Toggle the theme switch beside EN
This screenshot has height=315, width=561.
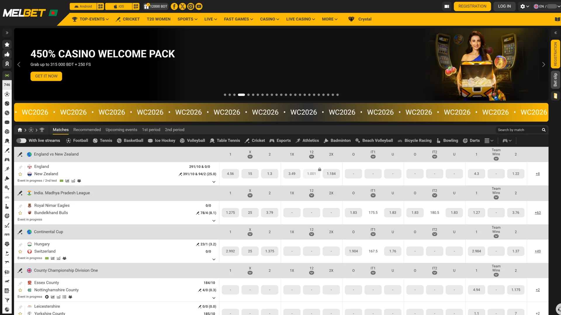(x=552, y=6)
